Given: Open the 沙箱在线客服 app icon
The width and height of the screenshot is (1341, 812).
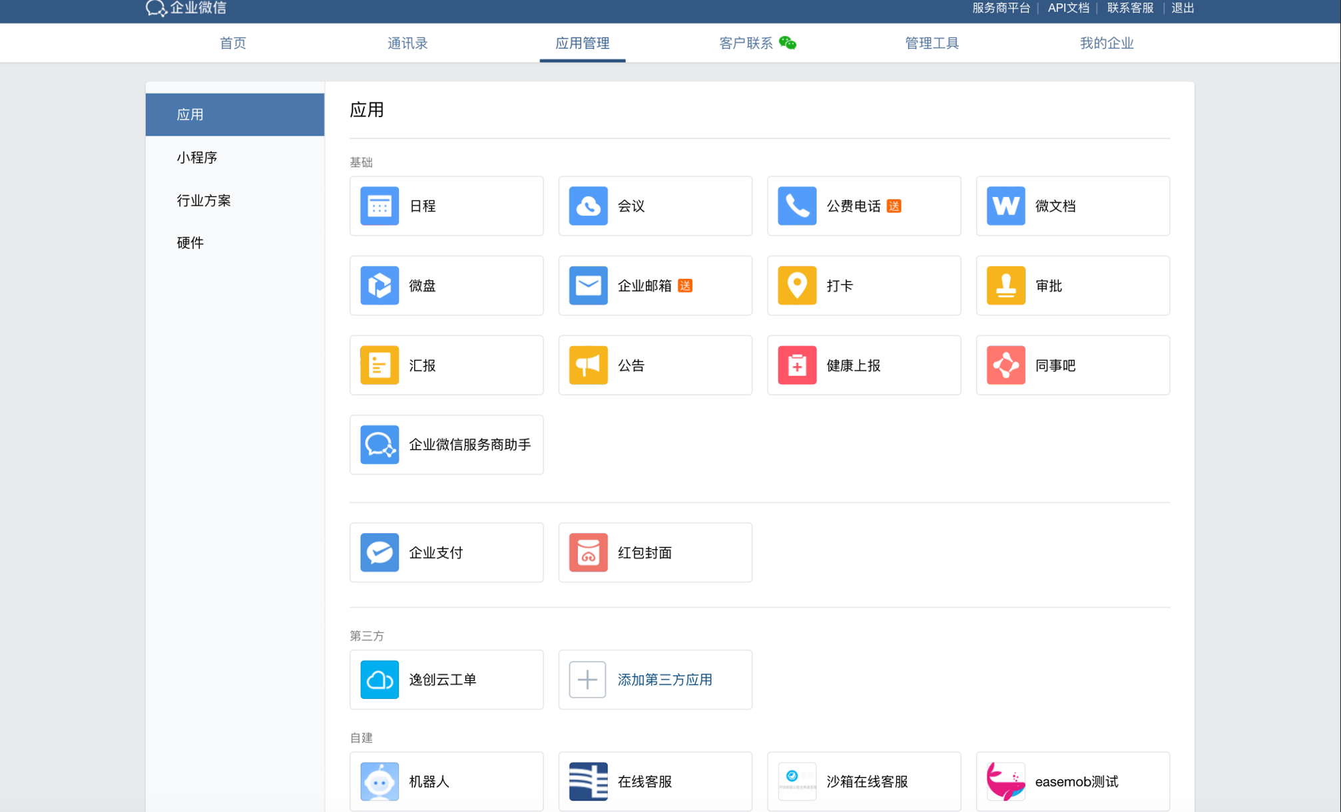Looking at the screenshot, I should 797,781.
